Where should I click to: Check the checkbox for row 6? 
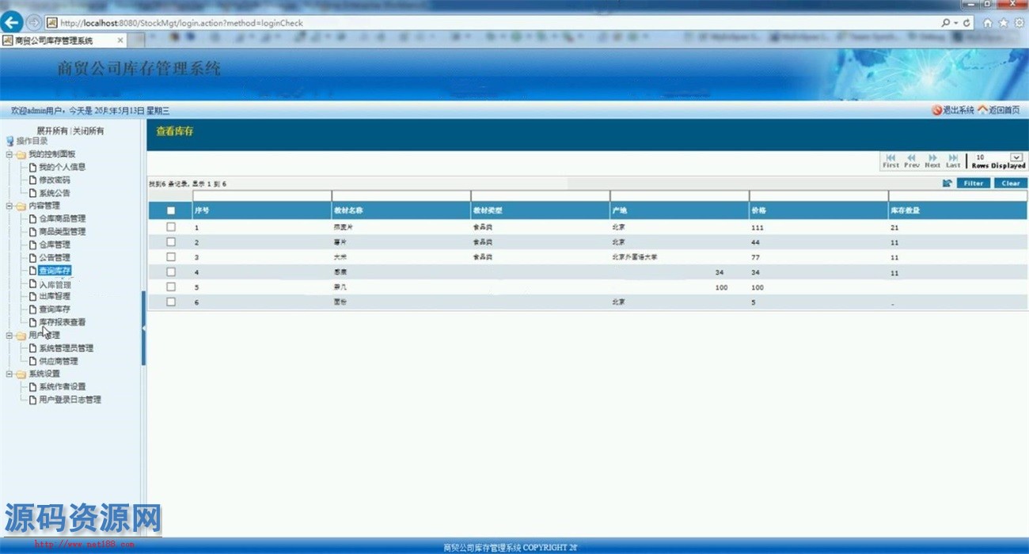tap(171, 302)
